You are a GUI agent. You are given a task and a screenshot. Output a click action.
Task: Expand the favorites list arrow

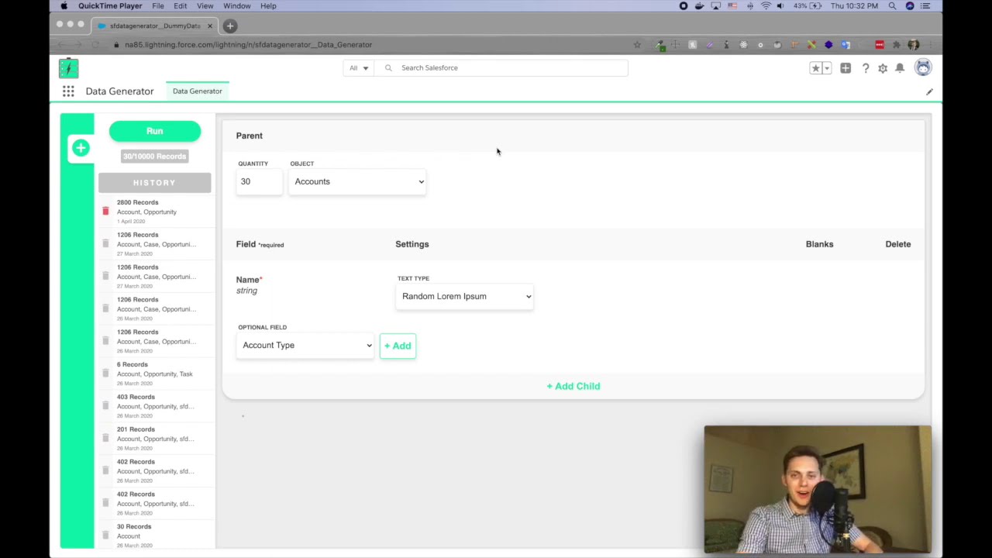[827, 68]
